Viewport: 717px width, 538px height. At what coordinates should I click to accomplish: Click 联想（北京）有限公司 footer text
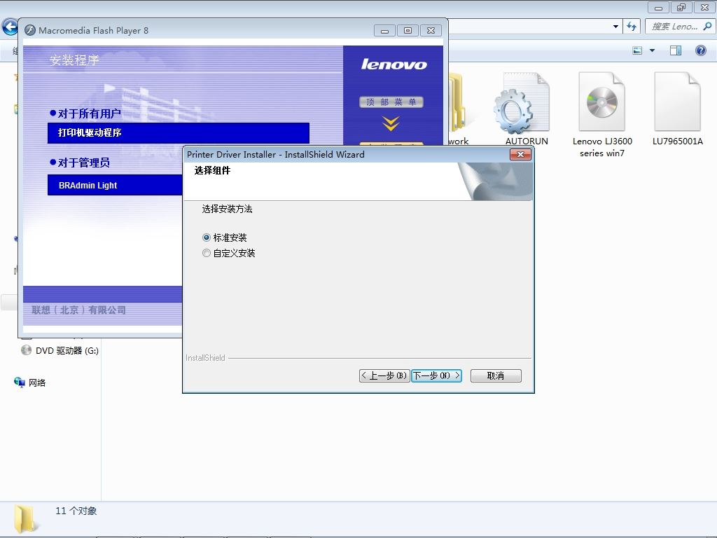pyautogui.click(x=78, y=310)
